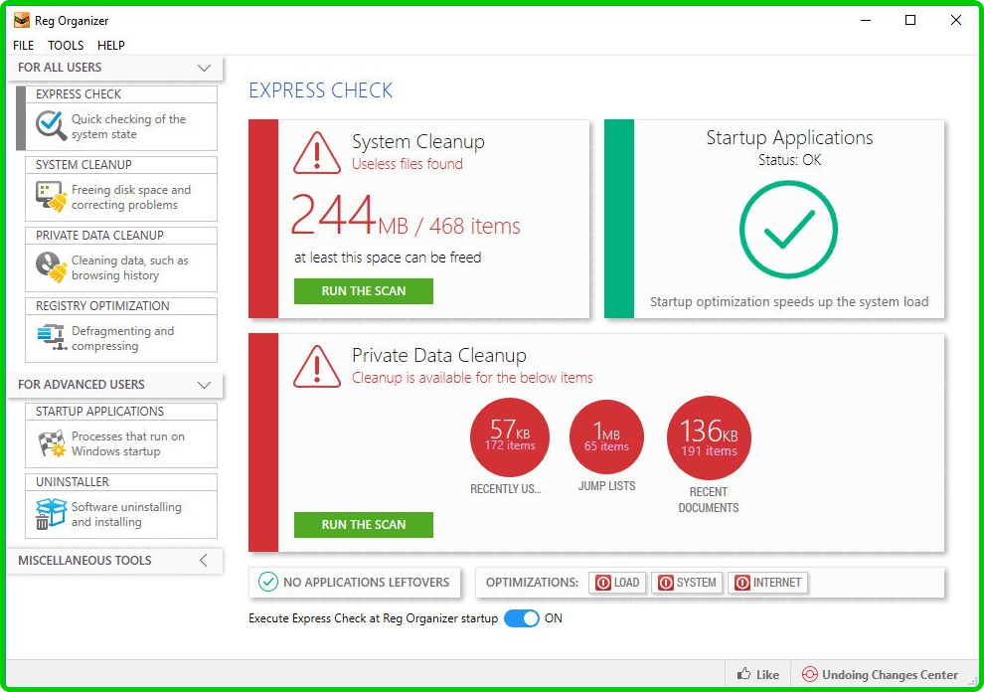
Task: Toggle Execute Express Check at startup switch
Action: pos(522,618)
